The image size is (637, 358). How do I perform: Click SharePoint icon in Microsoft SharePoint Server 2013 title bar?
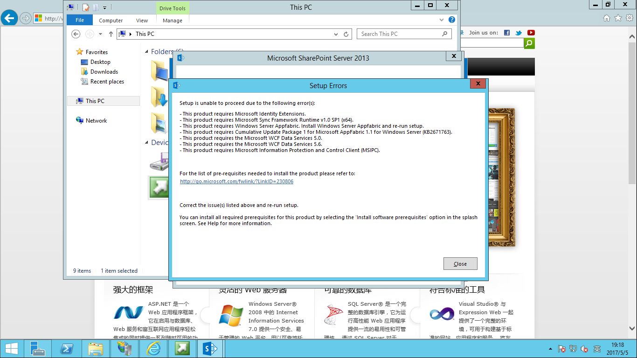pos(180,58)
